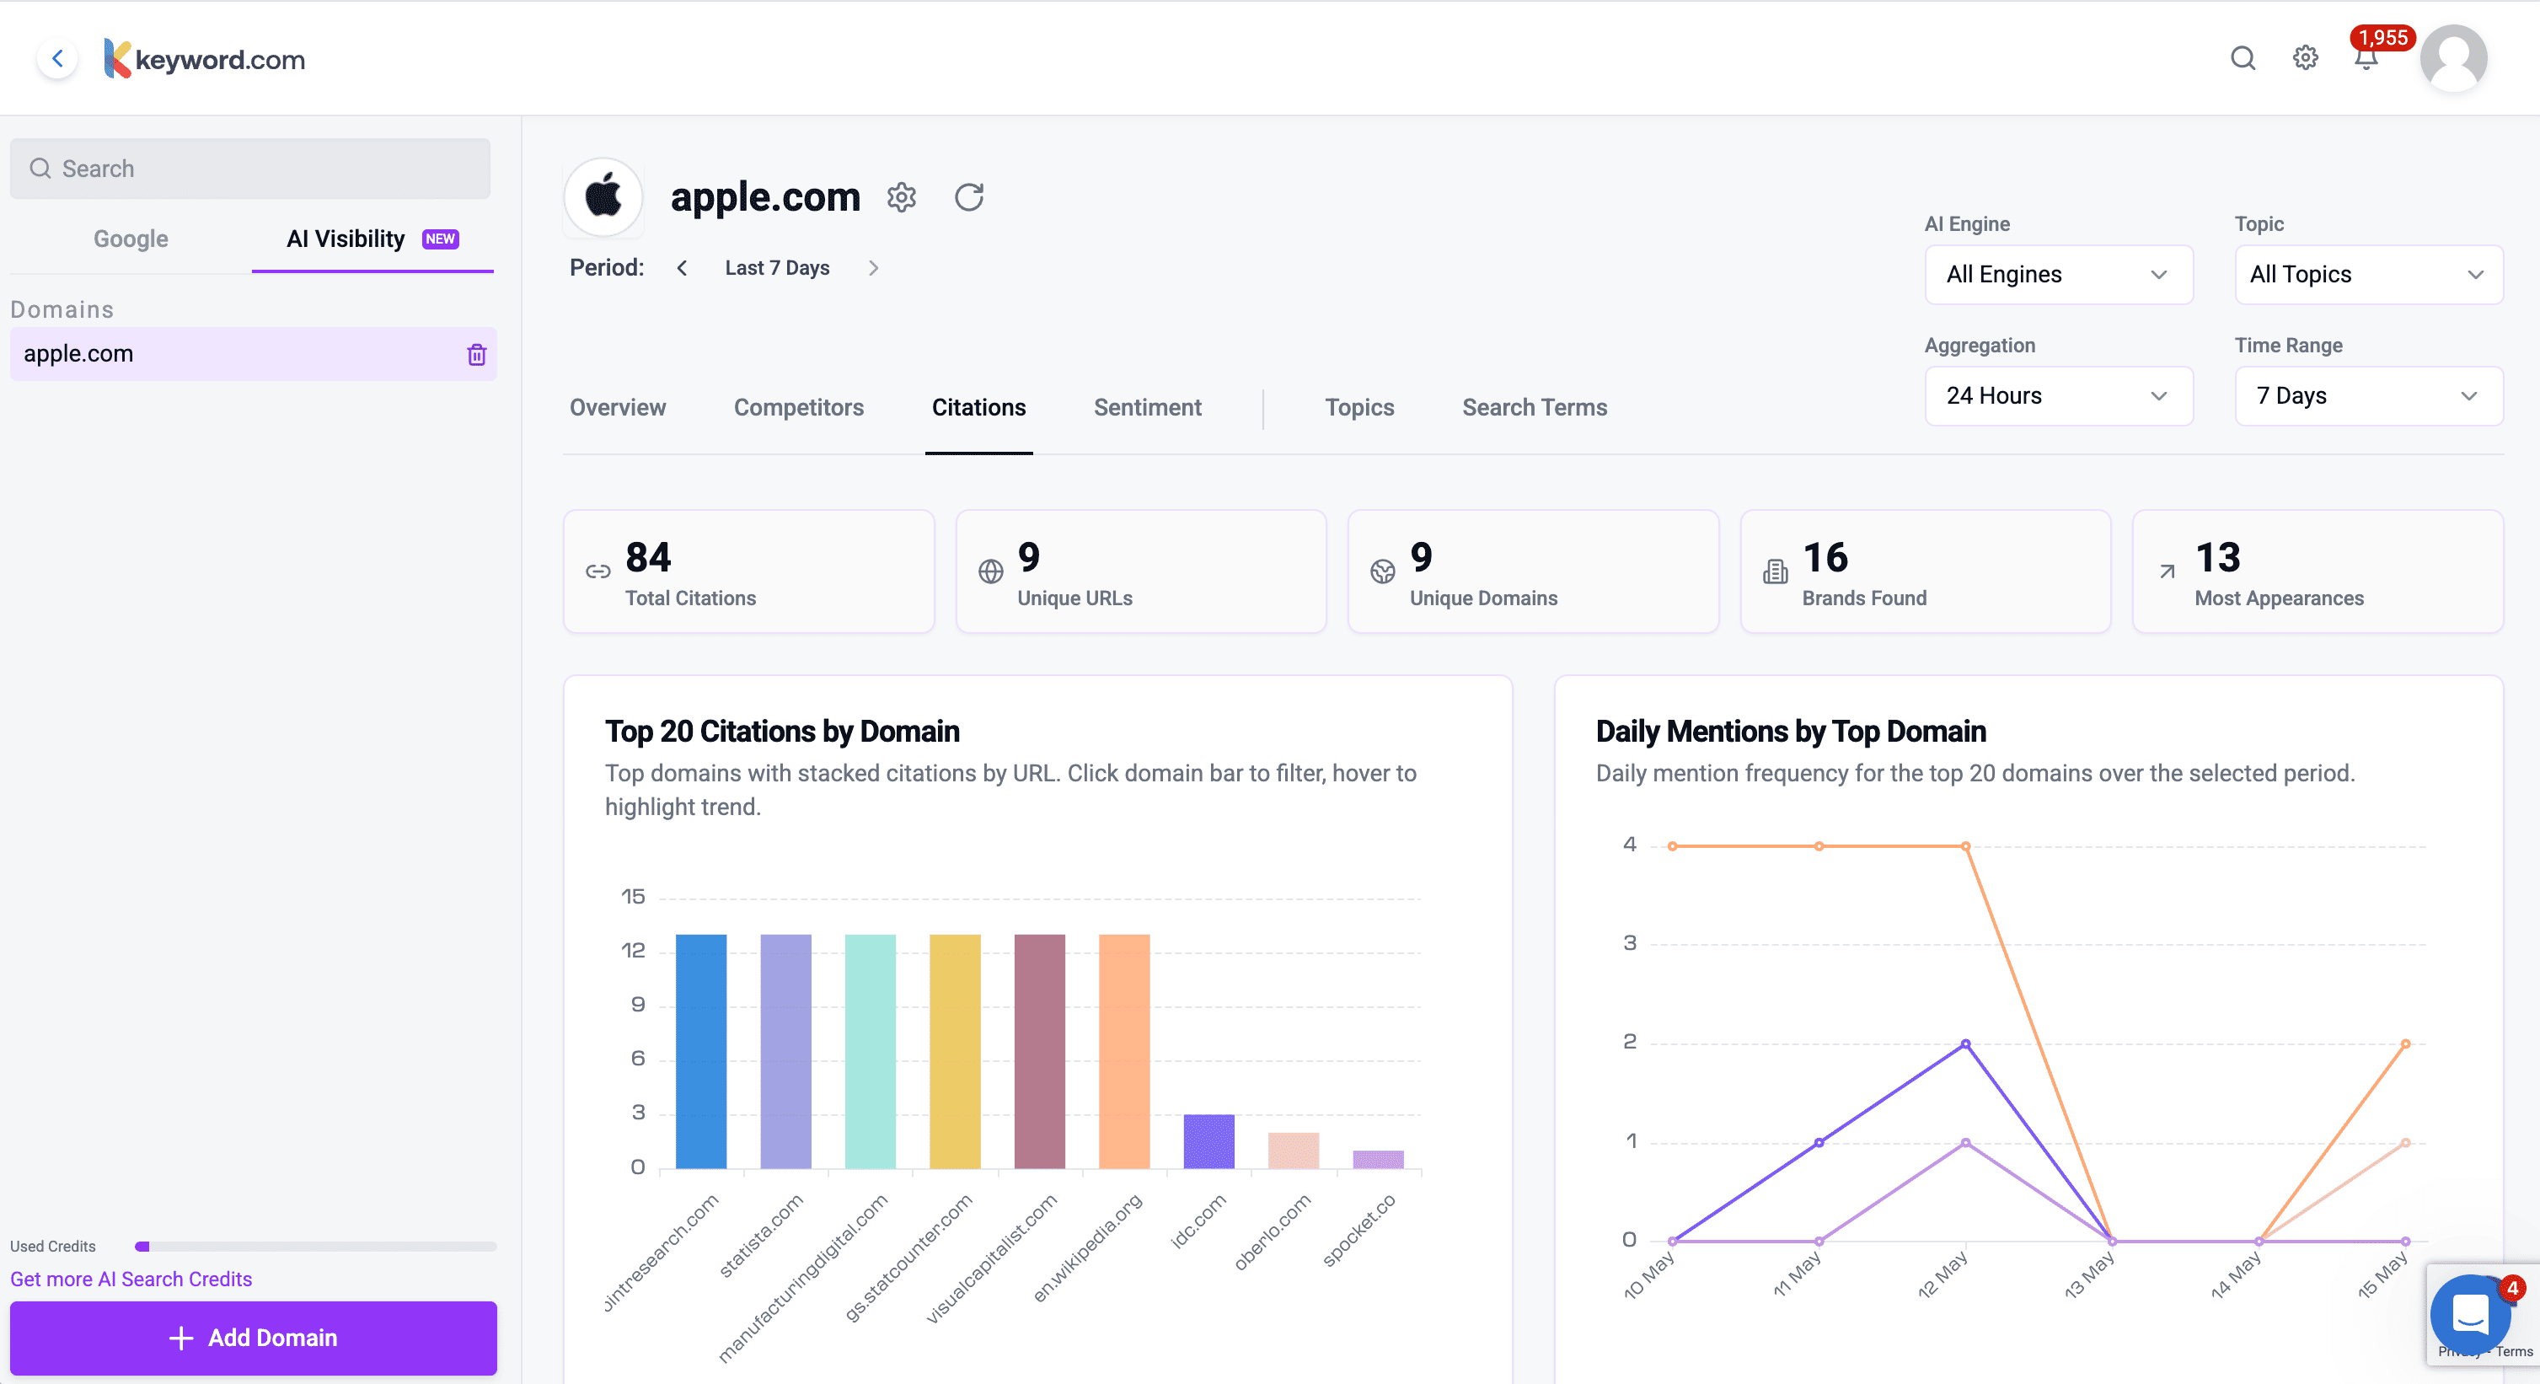Click Get more AI Search Credits link
This screenshot has height=1384, width=2540.
click(131, 1279)
